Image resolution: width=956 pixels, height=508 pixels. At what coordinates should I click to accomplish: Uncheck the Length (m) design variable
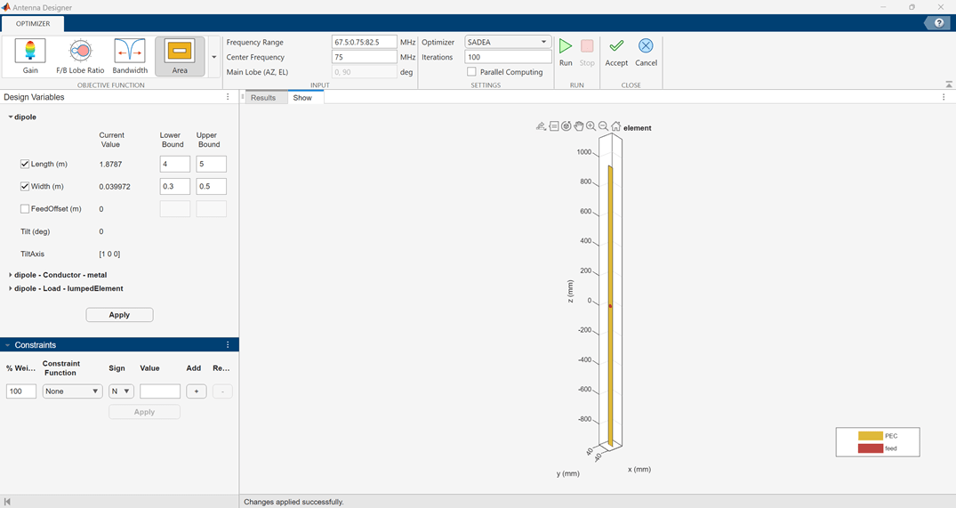25,164
